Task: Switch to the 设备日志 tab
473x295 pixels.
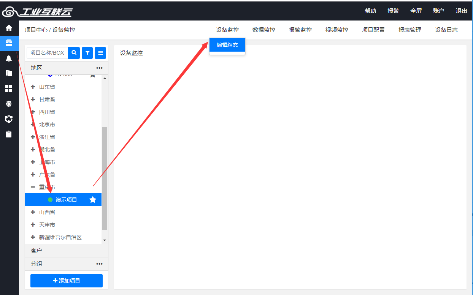Action: [x=446, y=30]
